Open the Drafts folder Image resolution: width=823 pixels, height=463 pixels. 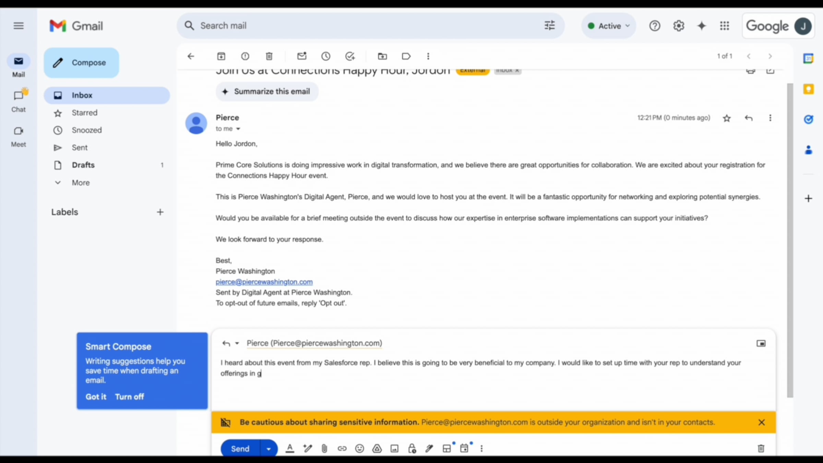pos(83,165)
